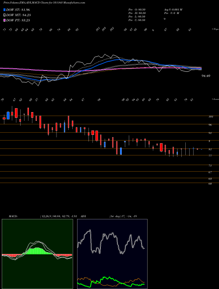Click the MACD panel title
Image resolution: width=219 pixels, height=289 pixels.
tap(13, 216)
